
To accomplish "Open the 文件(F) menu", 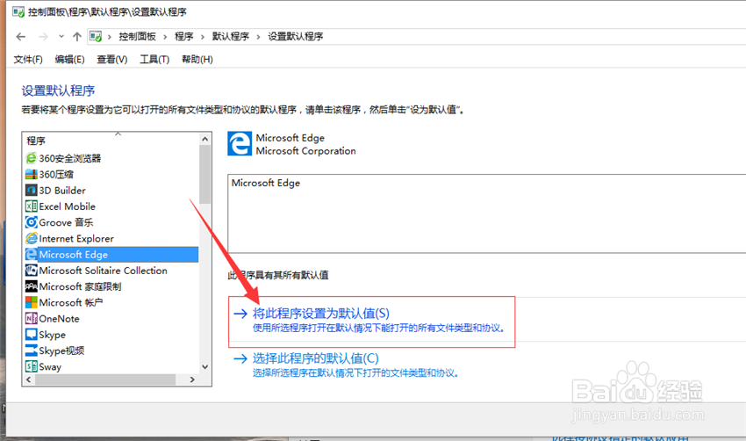I will tap(28, 60).
